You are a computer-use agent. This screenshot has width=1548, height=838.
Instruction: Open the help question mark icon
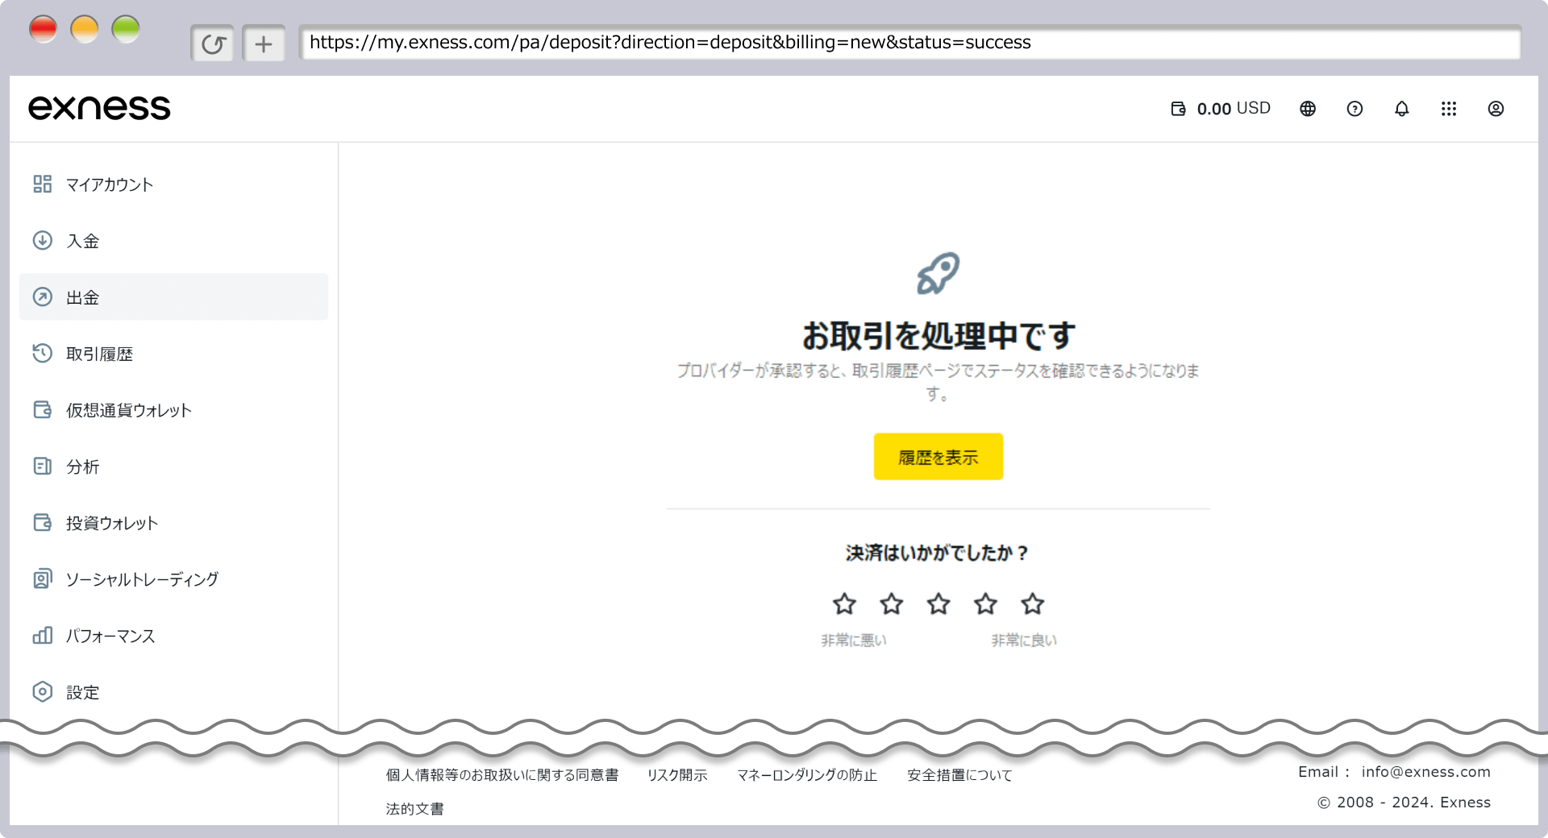click(x=1354, y=109)
